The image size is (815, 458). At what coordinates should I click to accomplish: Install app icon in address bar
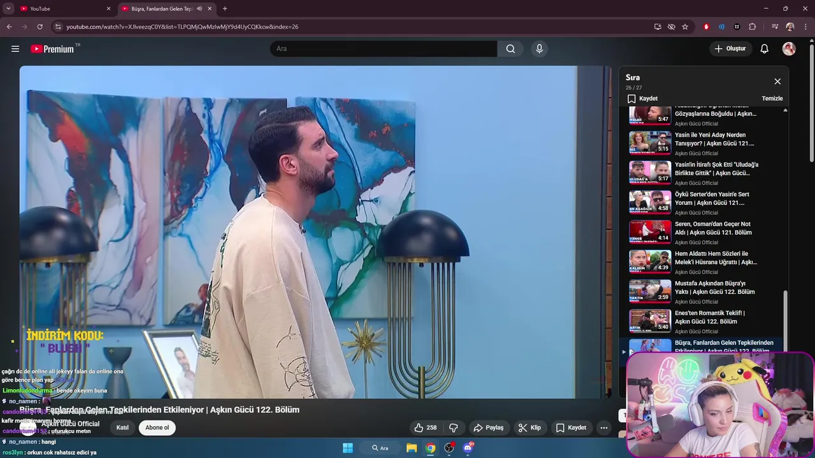(x=658, y=27)
